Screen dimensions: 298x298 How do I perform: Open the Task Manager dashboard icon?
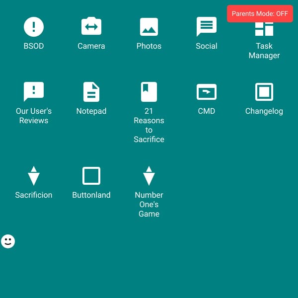264,29
